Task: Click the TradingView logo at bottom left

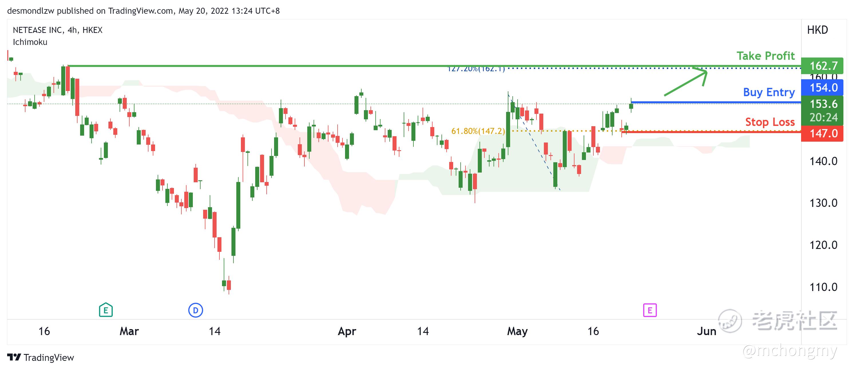Action: coord(40,357)
